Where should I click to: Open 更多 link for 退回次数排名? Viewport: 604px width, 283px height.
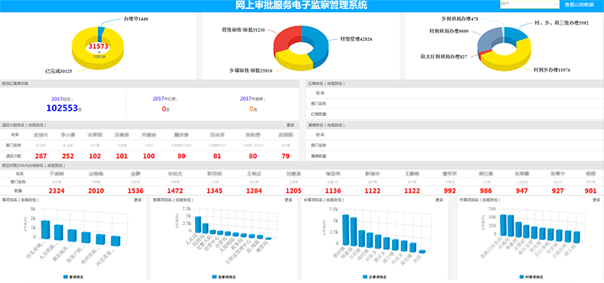[290, 125]
